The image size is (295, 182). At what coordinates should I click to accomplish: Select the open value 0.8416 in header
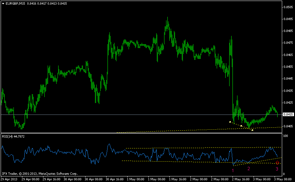click(32, 4)
